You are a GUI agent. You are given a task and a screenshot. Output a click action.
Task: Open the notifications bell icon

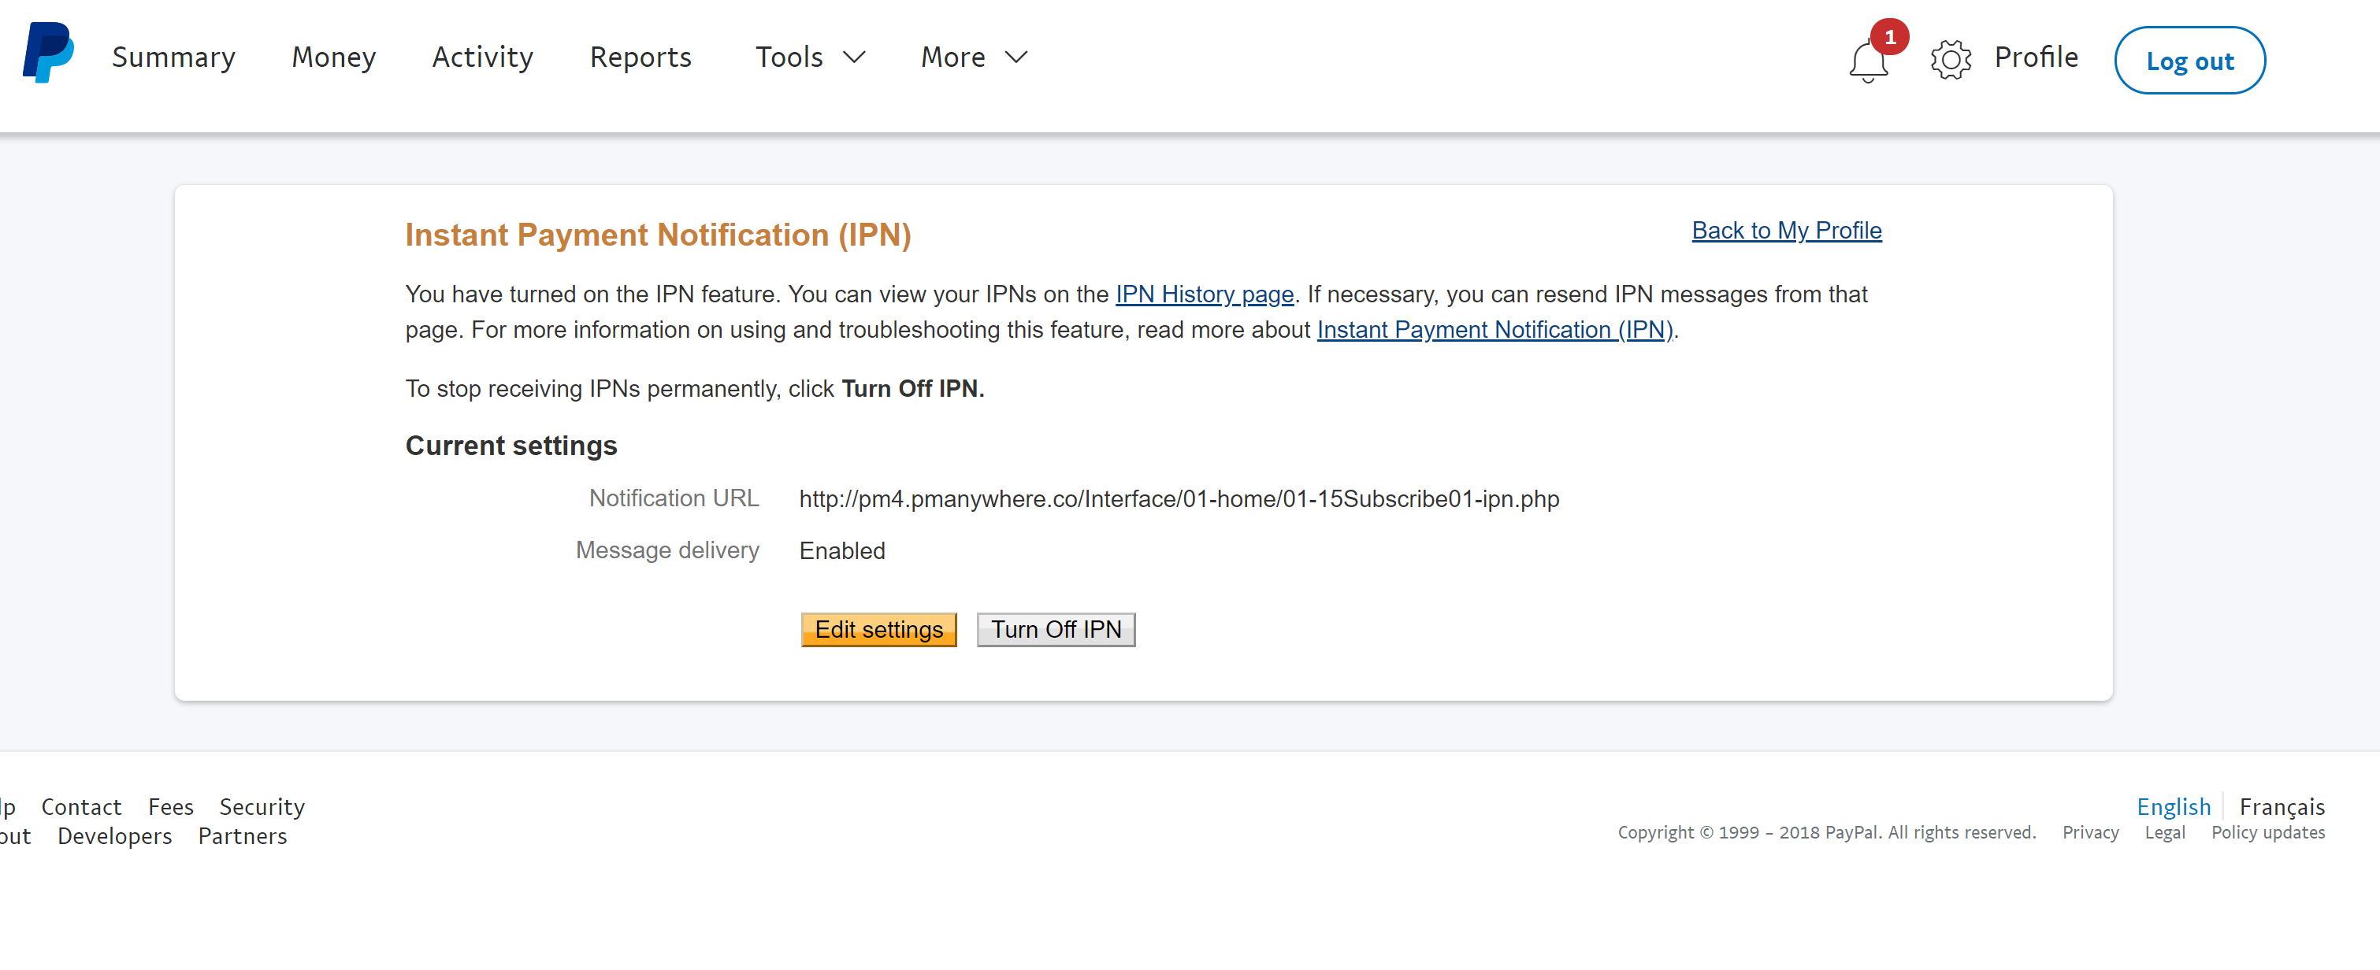(x=1867, y=62)
